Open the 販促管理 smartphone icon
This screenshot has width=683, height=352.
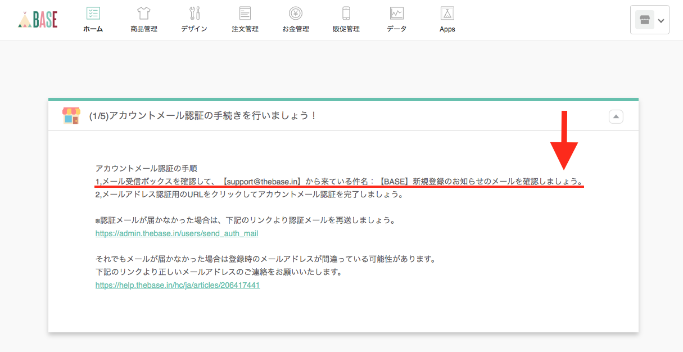tap(346, 13)
